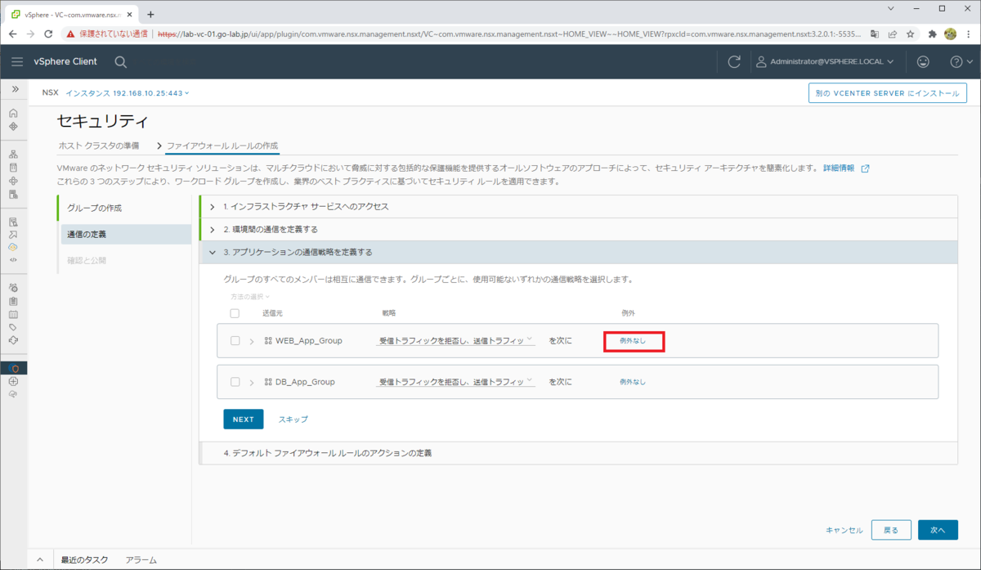Image resolution: width=981 pixels, height=570 pixels.
Task: Open the 戦略 dropdown for WEB_App_Group
Action: 455,340
